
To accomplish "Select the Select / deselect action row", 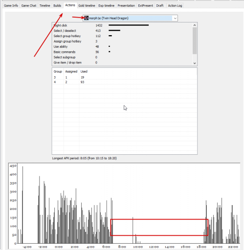I will tap(122, 31).
